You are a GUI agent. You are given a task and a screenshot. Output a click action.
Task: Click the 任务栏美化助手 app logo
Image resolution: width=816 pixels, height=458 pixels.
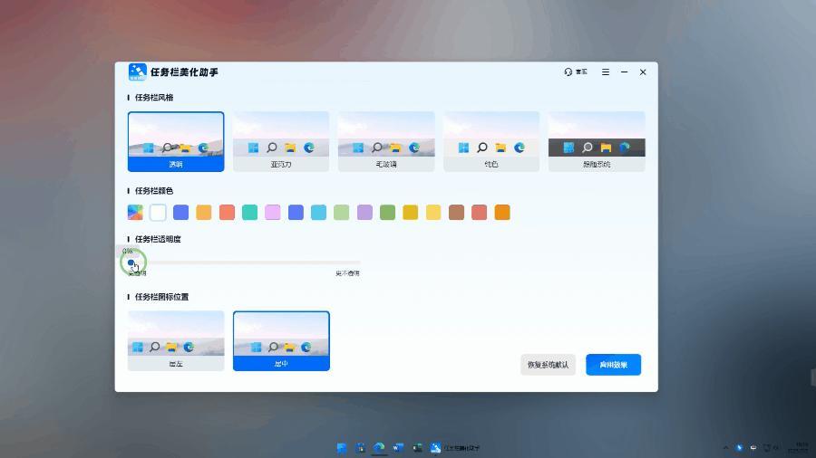[x=138, y=72]
